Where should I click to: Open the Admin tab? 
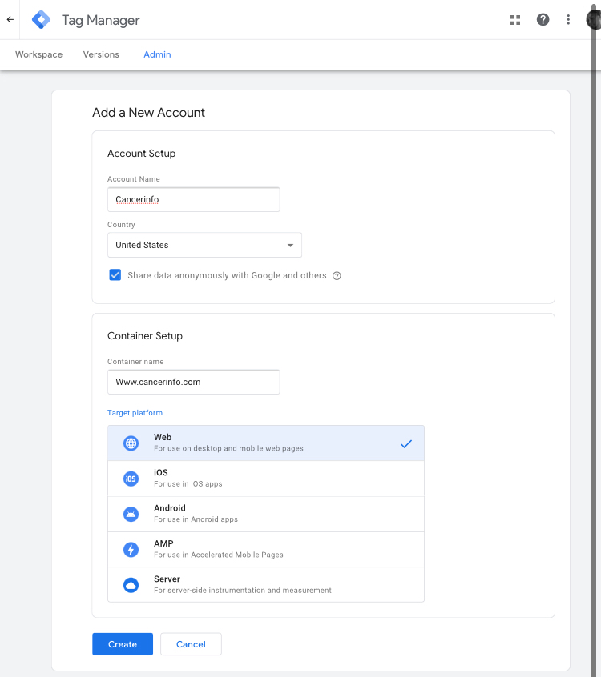(x=157, y=55)
